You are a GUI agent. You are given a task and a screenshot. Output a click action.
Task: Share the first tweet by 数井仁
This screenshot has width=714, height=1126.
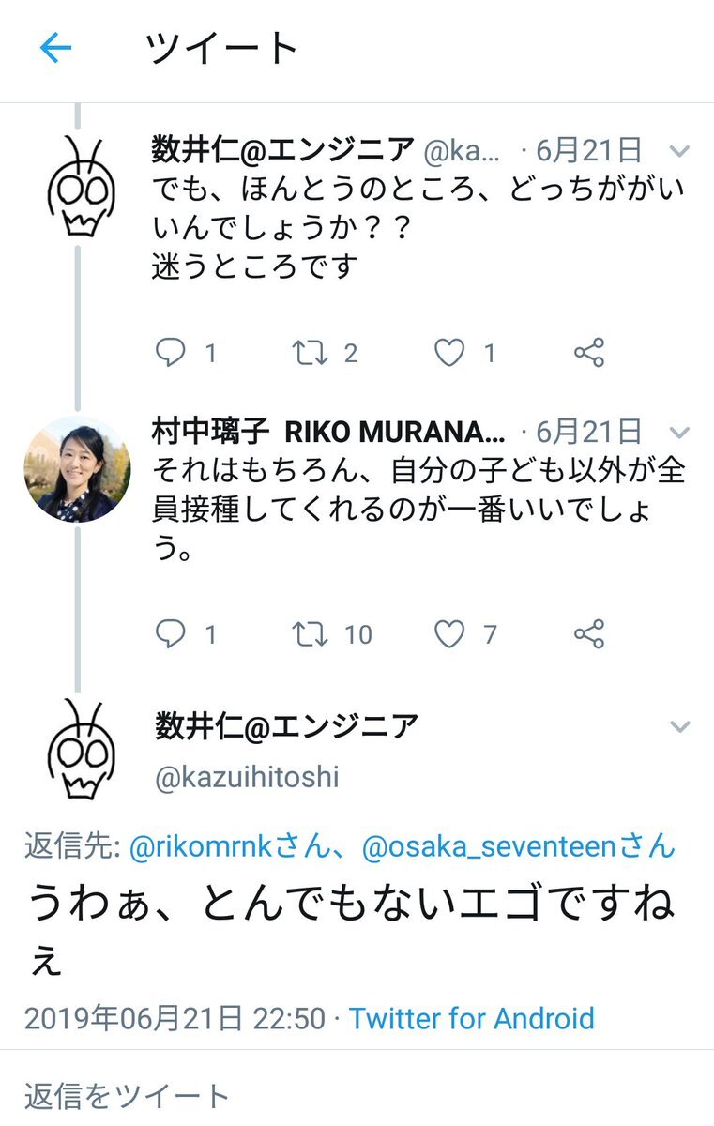588,352
